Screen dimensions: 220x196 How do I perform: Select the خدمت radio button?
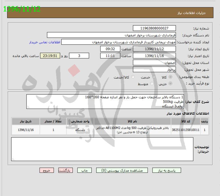(x=154, y=77)
